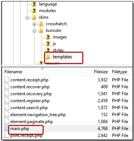Collapse the kurouto folder node

pos(34,31)
